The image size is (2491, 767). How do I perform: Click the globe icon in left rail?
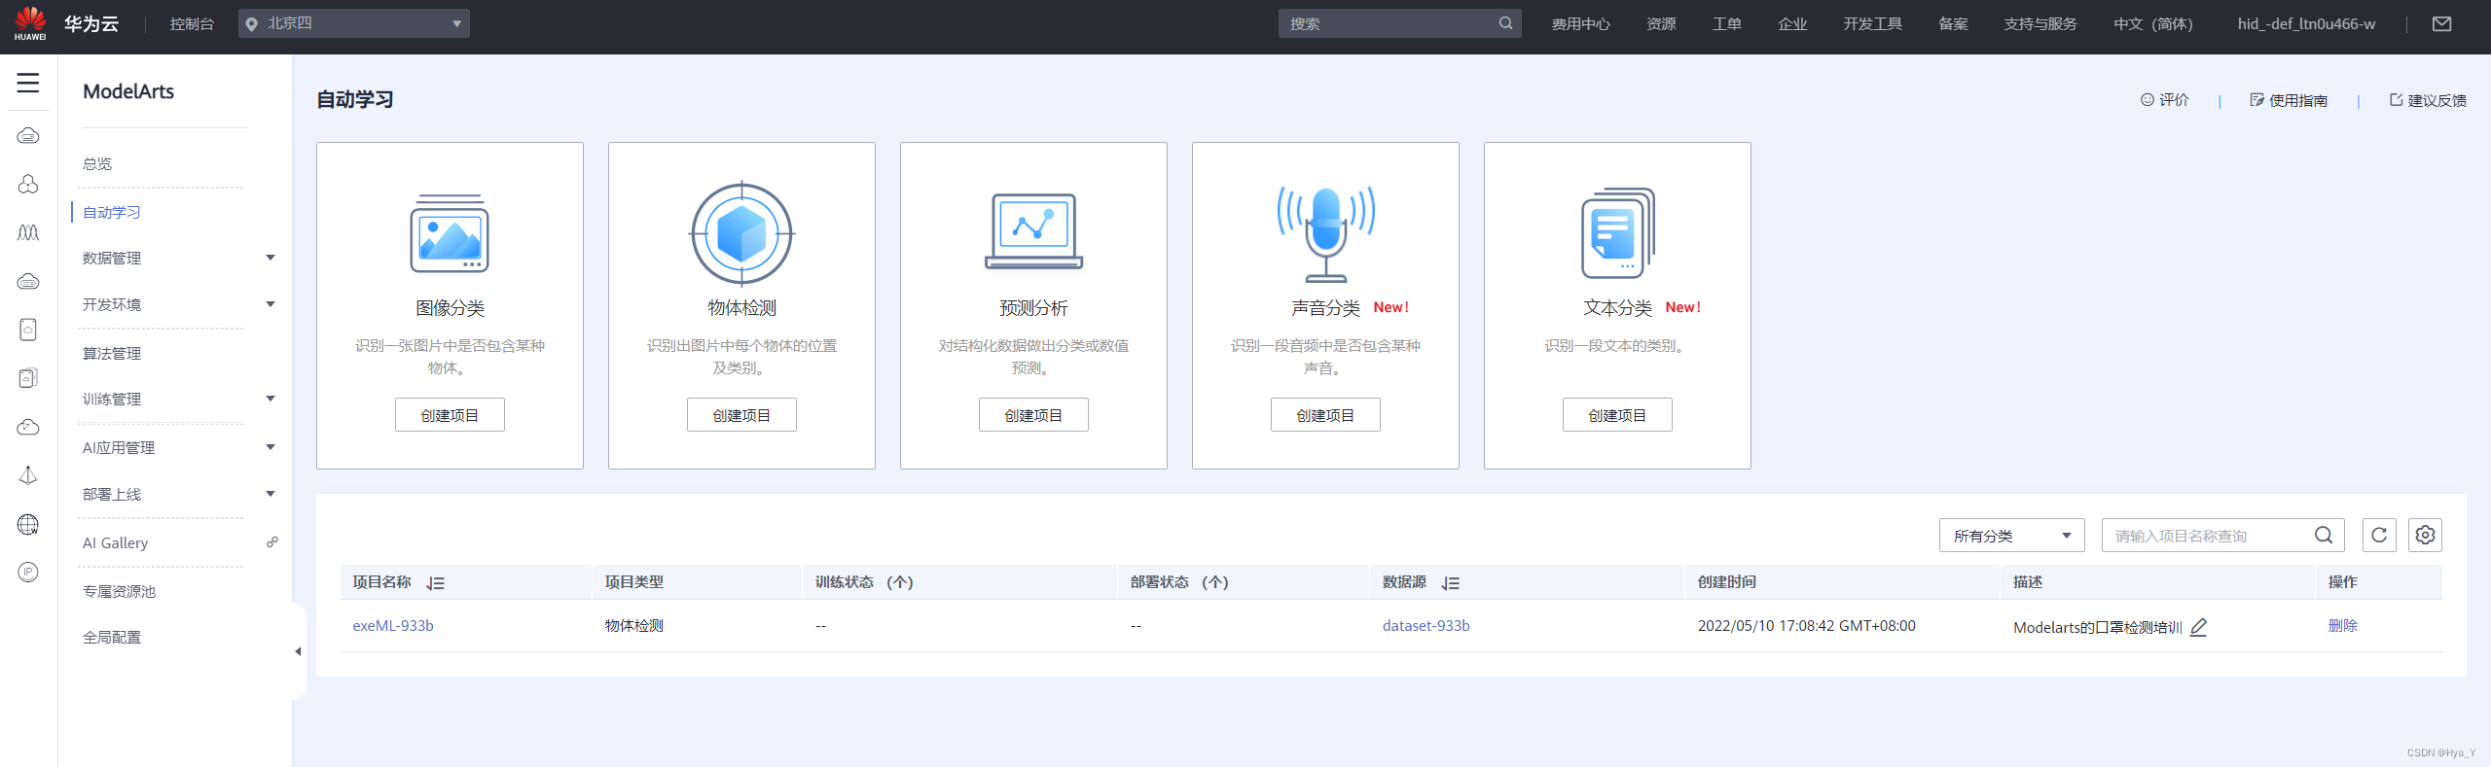(x=28, y=524)
